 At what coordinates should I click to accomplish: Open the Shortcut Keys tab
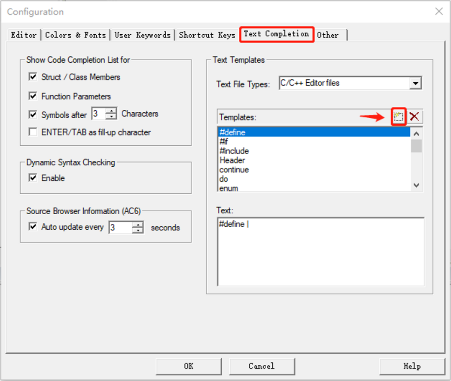point(207,35)
